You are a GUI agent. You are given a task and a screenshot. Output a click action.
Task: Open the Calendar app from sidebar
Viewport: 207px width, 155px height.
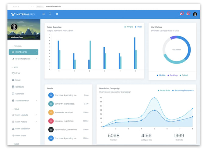[x=20, y=94]
